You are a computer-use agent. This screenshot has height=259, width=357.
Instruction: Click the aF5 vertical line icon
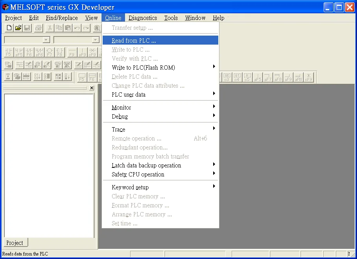point(257,77)
